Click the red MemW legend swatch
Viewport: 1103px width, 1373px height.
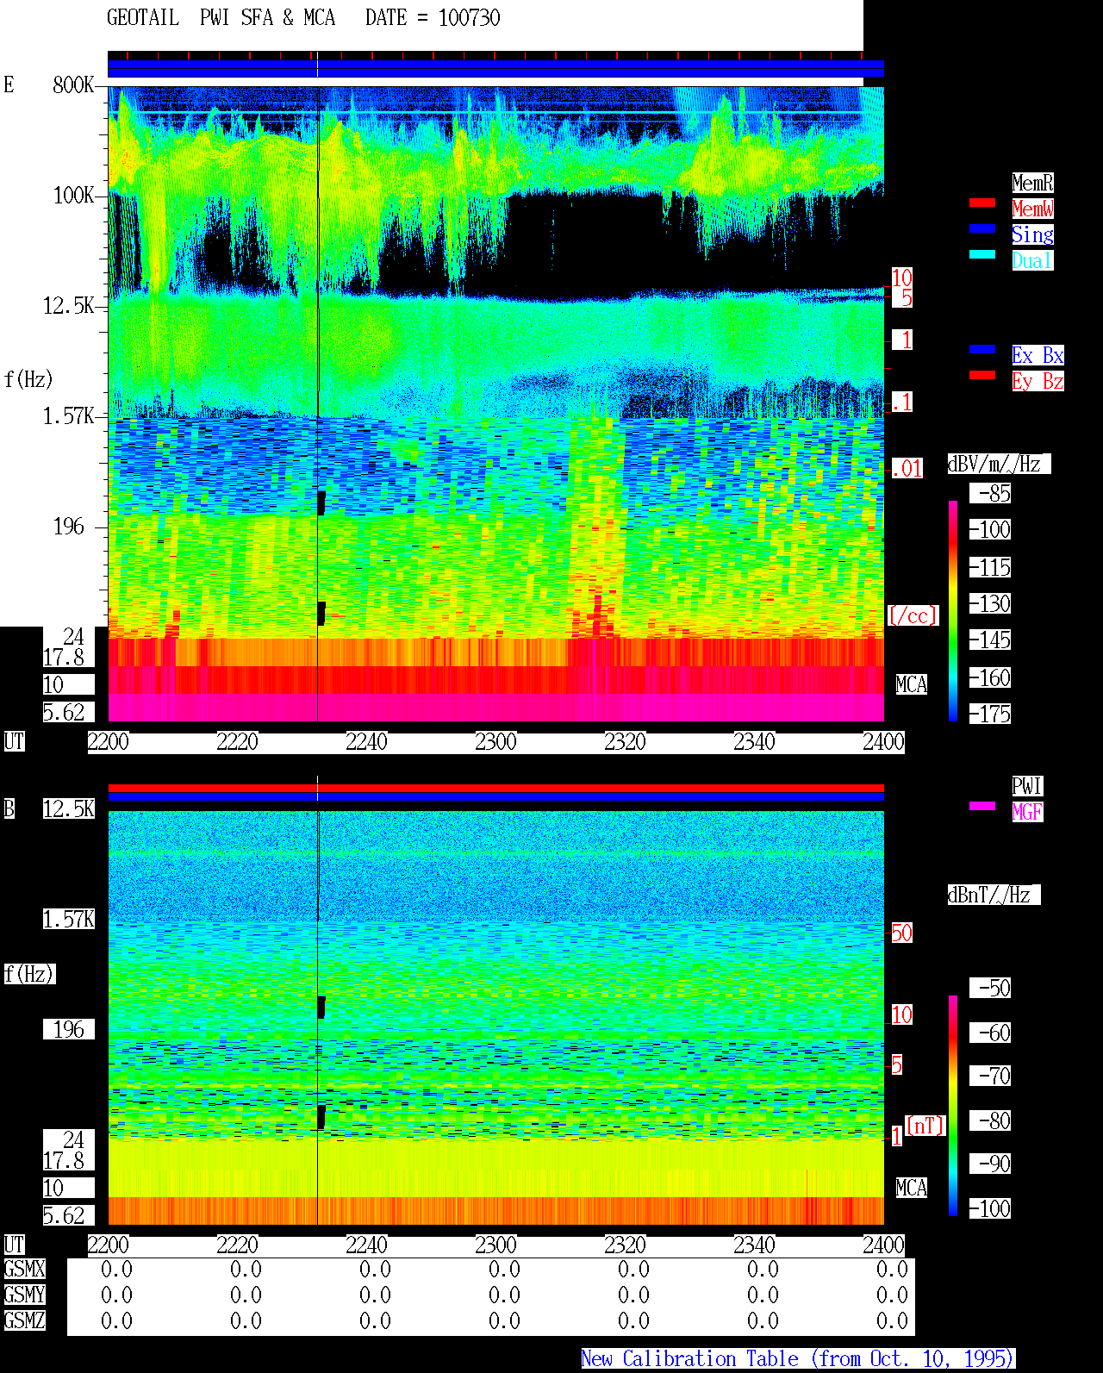[x=982, y=203]
